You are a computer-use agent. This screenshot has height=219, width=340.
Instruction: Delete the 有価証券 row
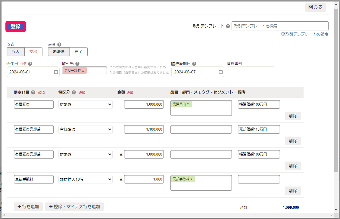(x=293, y=116)
